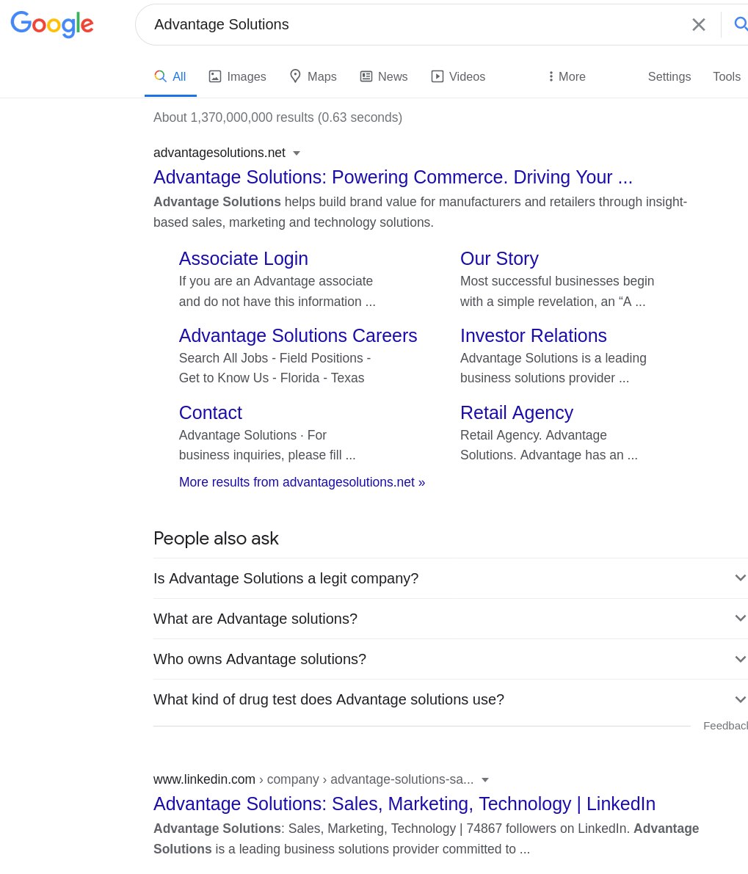Expand 'What are Advantage solutions?' question
This screenshot has height=874, width=748.
(x=451, y=619)
